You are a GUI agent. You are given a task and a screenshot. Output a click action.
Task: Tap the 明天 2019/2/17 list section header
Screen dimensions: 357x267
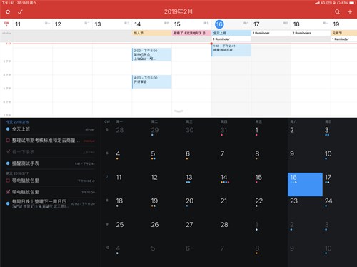tap(17, 173)
